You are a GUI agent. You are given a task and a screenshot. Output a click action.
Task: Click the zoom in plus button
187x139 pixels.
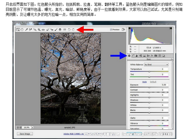point(20,128)
